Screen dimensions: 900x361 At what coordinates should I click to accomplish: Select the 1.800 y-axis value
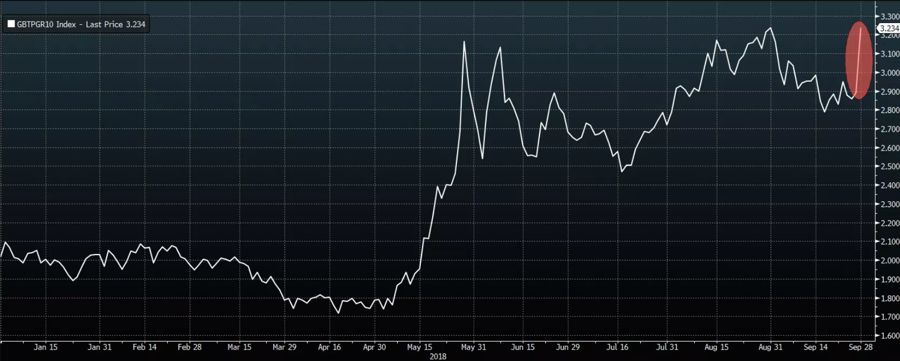pos(890,298)
